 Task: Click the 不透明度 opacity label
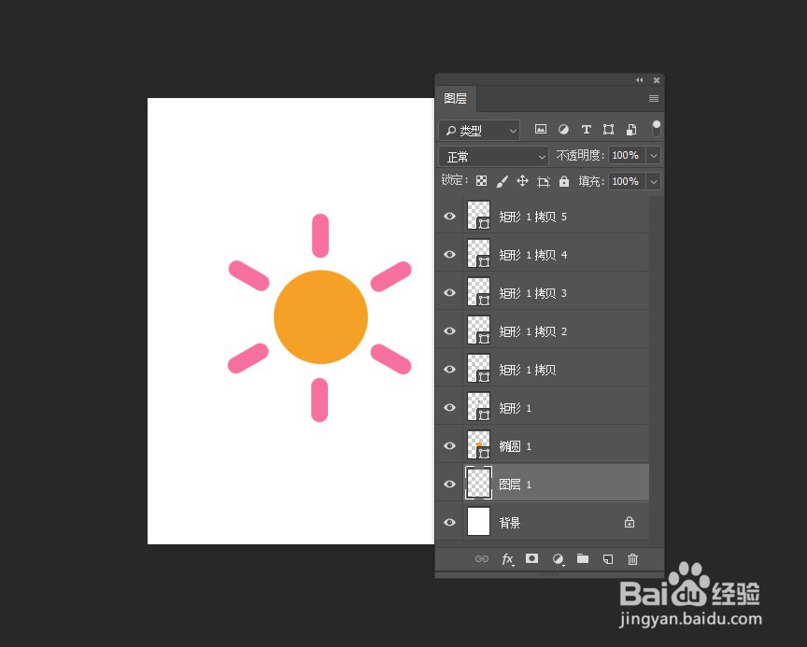coord(579,155)
